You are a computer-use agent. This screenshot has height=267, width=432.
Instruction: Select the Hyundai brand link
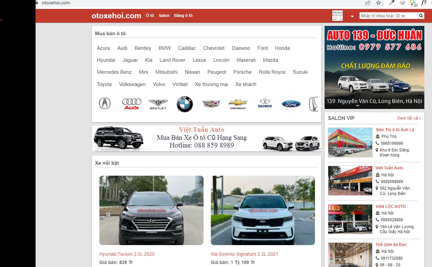106,60
